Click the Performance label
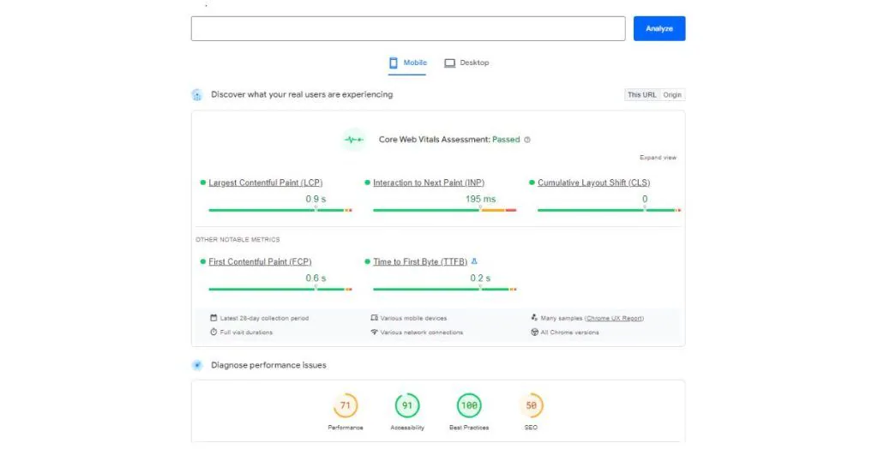This screenshot has height=461, width=878. (x=346, y=428)
